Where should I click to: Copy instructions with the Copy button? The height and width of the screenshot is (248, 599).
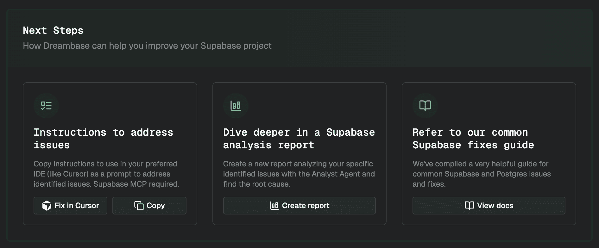click(149, 206)
